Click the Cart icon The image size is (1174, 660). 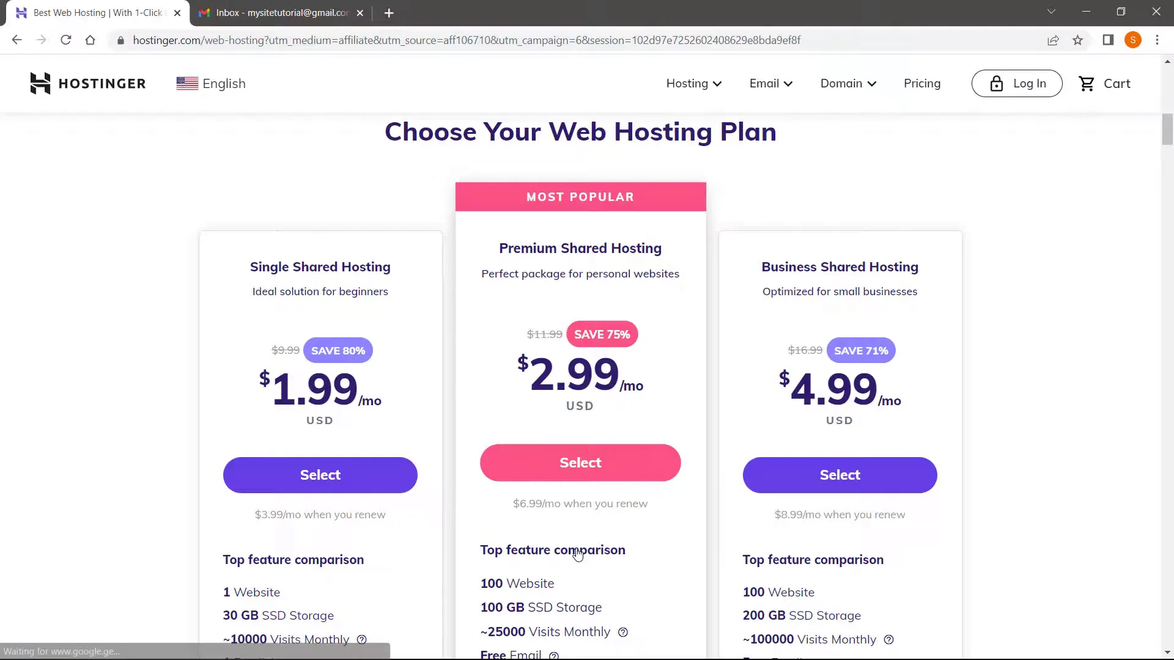(x=1088, y=83)
